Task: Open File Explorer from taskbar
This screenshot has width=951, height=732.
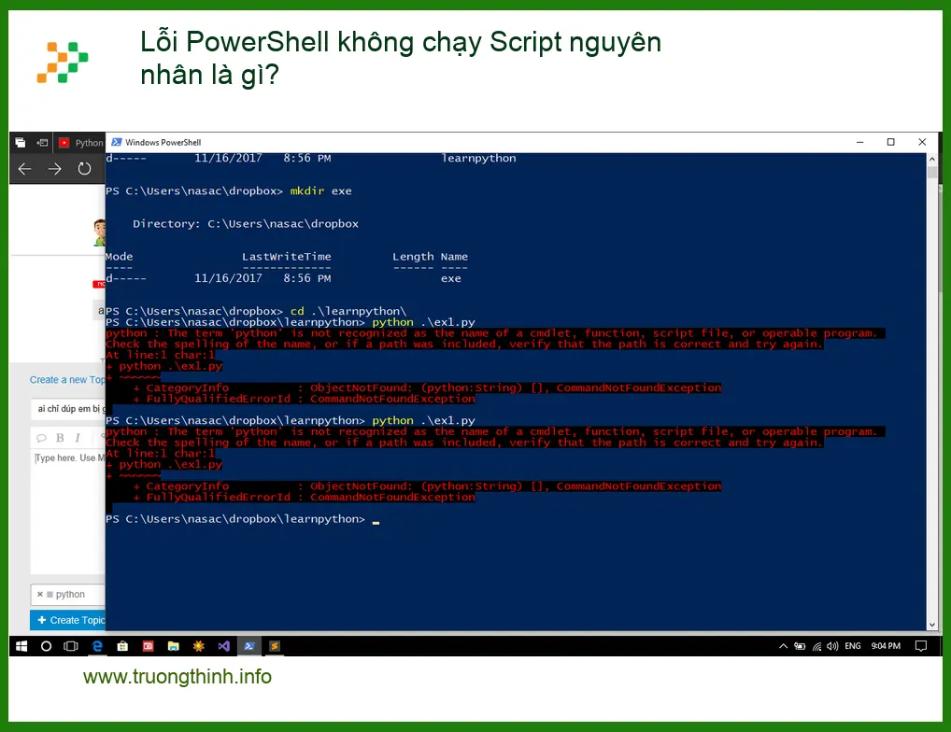Action: (x=174, y=646)
